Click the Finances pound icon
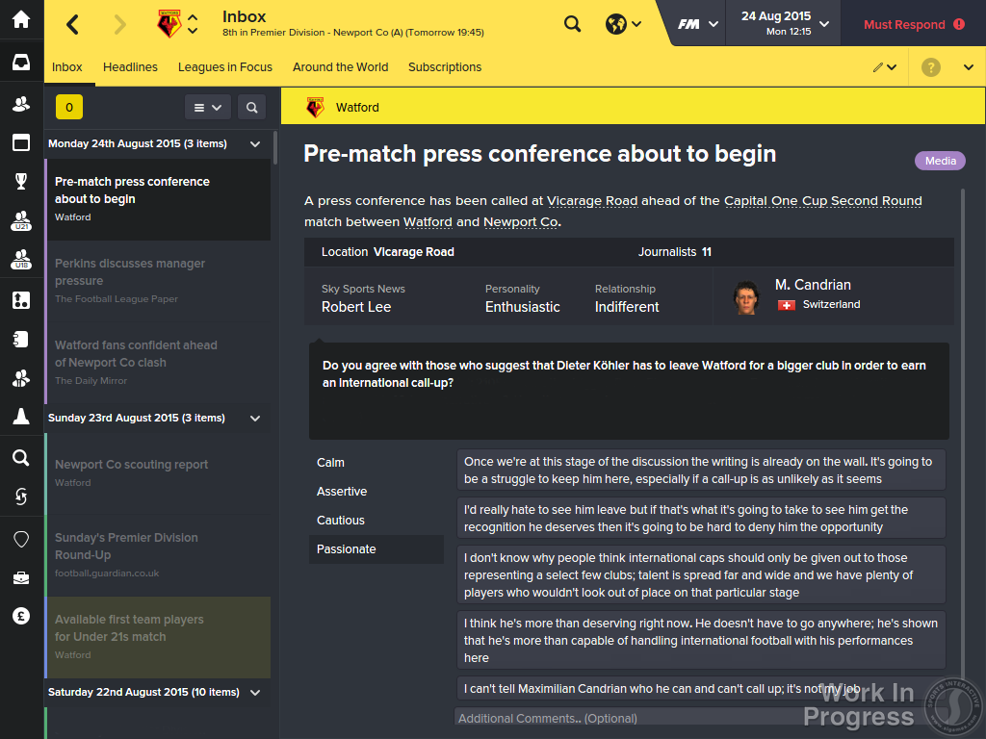Image resolution: width=986 pixels, height=739 pixels. click(21, 617)
